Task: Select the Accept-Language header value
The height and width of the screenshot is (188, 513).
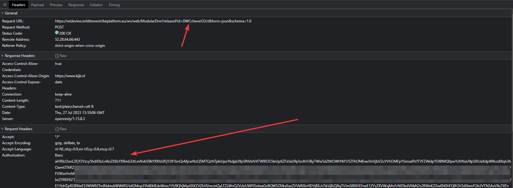Action: (x=84, y=149)
